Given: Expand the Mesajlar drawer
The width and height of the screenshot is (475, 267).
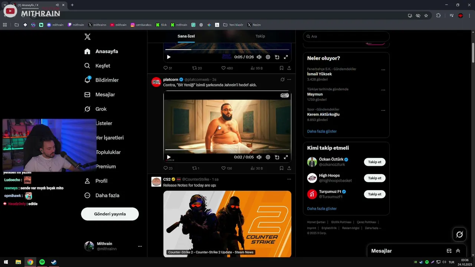Looking at the screenshot, I should (458, 251).
